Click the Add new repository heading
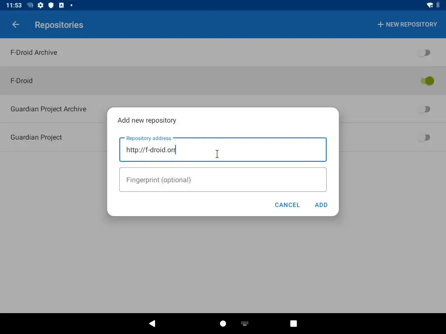446x334 pixels. (x=147, y=120)
